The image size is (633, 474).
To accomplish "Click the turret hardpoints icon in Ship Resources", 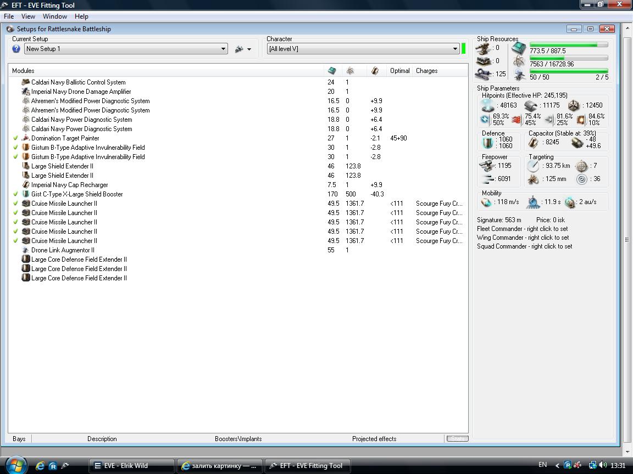I will (x=483, y=48).
